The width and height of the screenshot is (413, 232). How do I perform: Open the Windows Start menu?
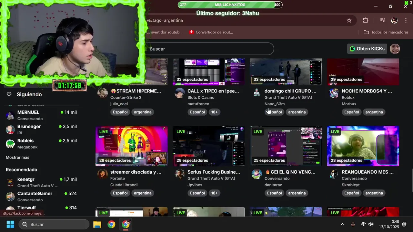[x=10, y=224]
